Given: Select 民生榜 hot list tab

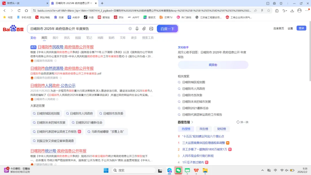Looking at the screenshot, I should (x=204, y=129).
